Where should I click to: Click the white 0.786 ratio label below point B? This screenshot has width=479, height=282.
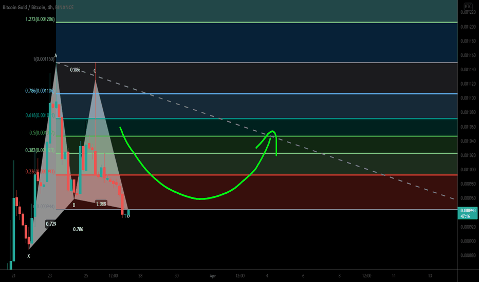tap(78, 229)
